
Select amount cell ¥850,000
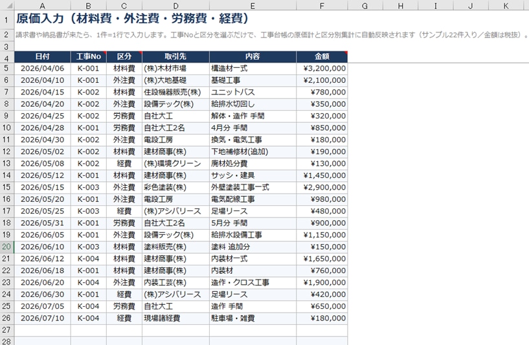click(322, 128)
